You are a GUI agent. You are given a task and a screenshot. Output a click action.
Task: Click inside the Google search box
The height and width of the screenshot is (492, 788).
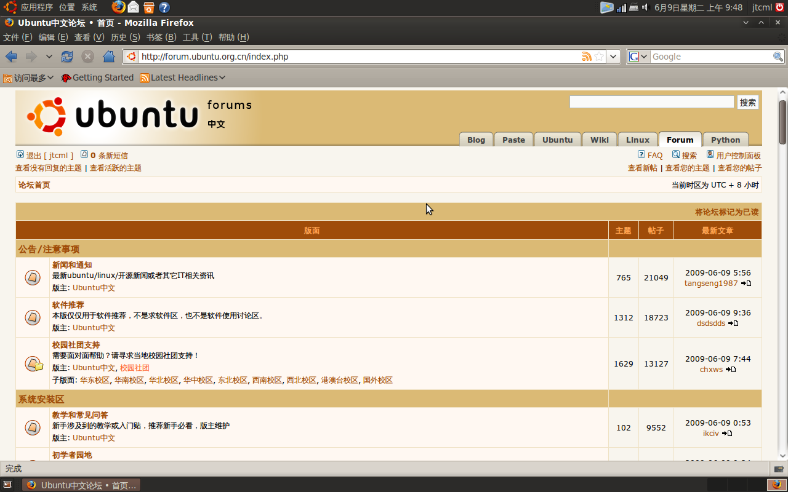click(x=711, y=57)
